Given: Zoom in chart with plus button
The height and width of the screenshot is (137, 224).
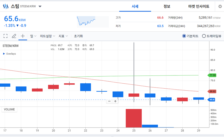Looking at the screenshot, I should pyautogui.click(x=115, y=101).
